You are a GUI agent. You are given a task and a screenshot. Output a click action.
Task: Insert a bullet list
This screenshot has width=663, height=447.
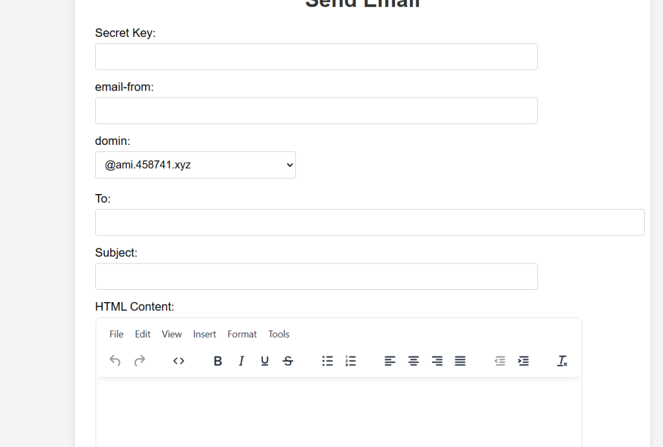pyautogui.click(x=328, y=361)
